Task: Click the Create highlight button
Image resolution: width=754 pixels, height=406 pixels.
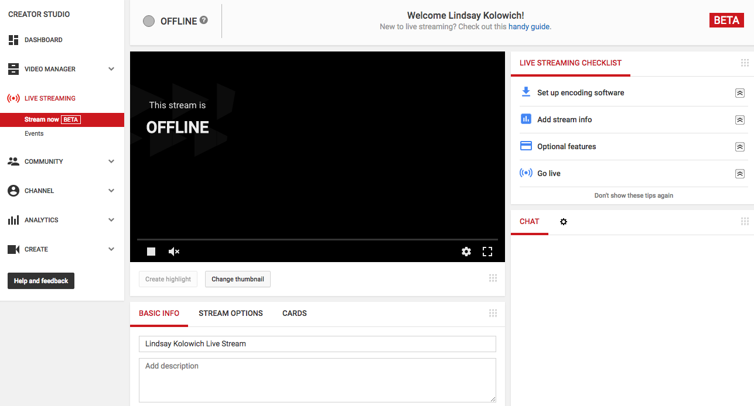Action: (x=168, y=279)
